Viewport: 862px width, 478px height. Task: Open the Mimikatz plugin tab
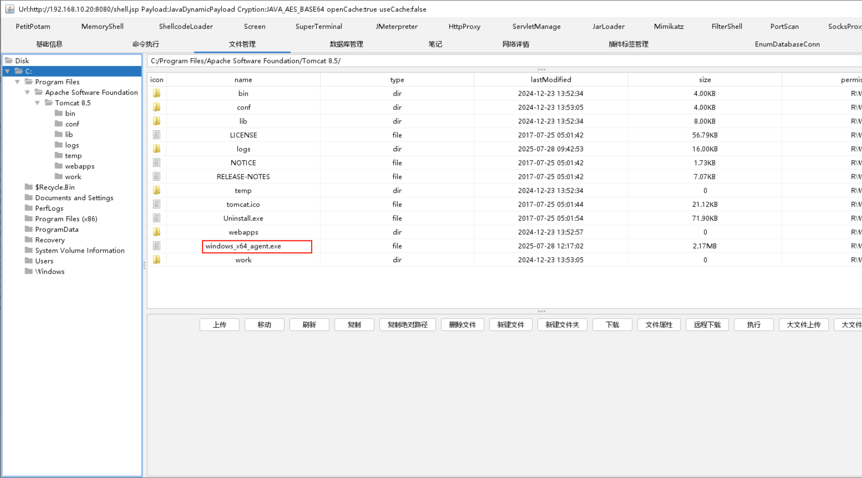[669, 26]
